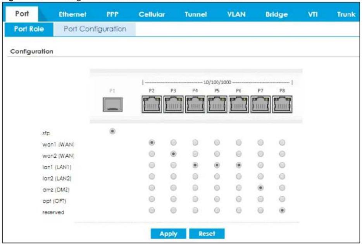Click the dmz (DMZ) row label
This screenshot has height=244, width=362.
click(x=56, y=189)
